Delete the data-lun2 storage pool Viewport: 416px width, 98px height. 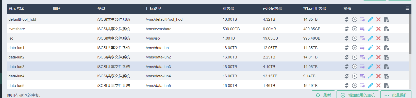378,57
